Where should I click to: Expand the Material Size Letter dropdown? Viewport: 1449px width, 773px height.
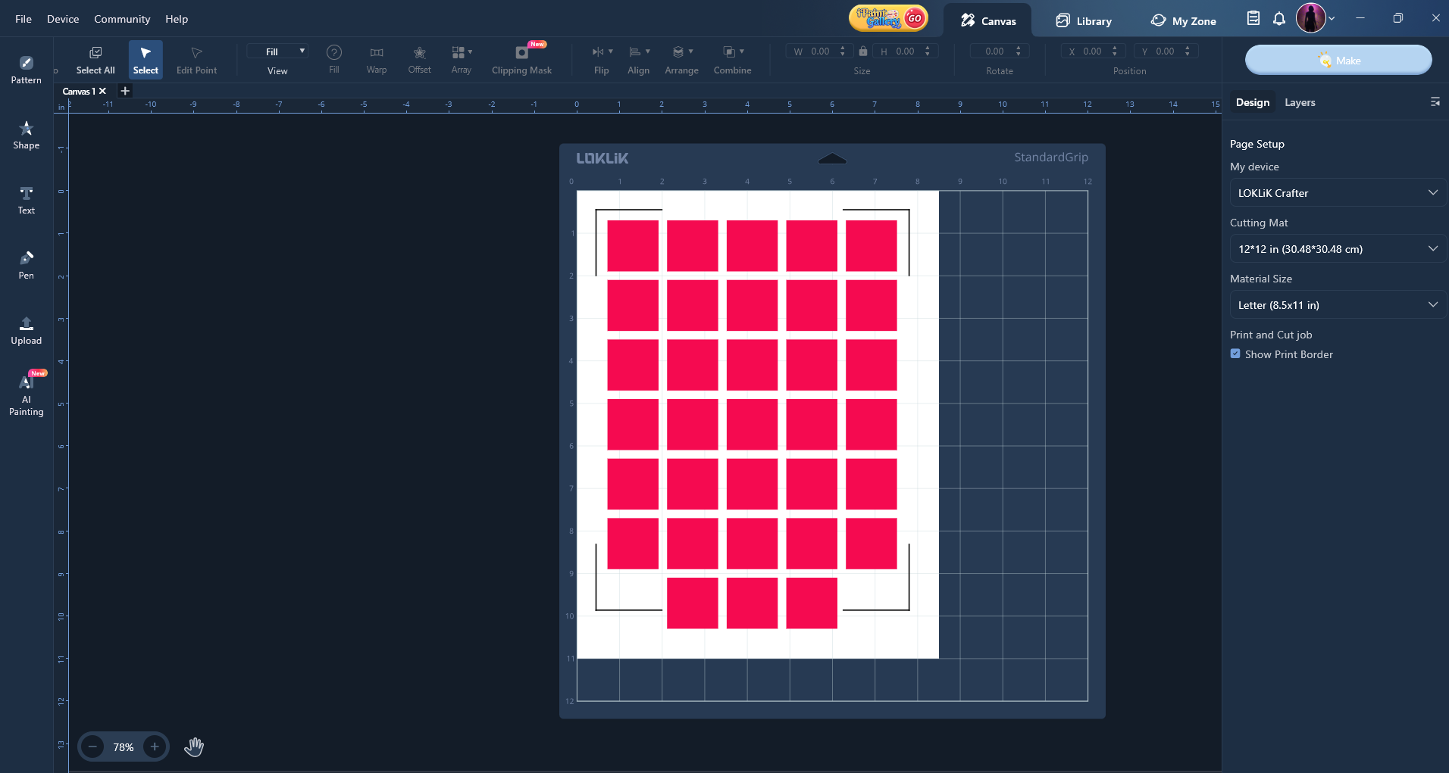tap(1337, 305)
